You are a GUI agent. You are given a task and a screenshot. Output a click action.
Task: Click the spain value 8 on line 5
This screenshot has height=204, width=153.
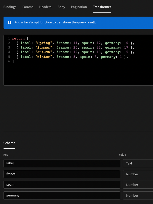pyautogui.click(x=95, y=57)
